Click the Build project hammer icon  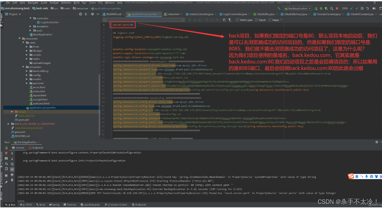click(x=279, y=8)
